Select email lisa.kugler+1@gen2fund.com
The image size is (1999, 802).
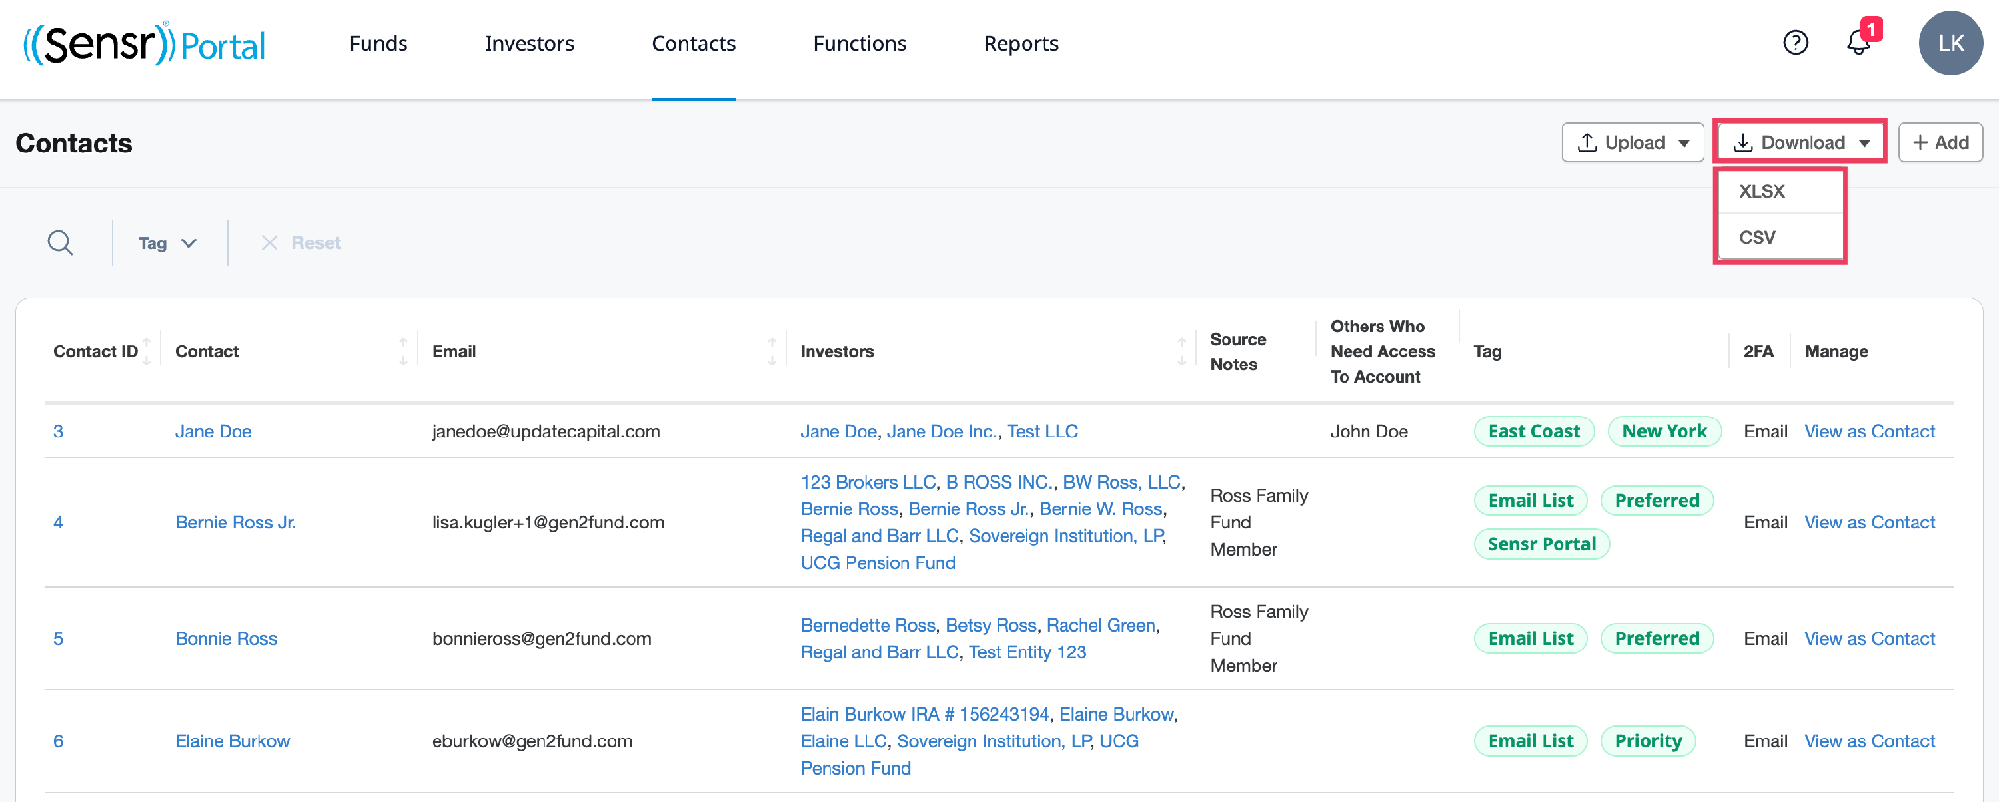point(548,522)
